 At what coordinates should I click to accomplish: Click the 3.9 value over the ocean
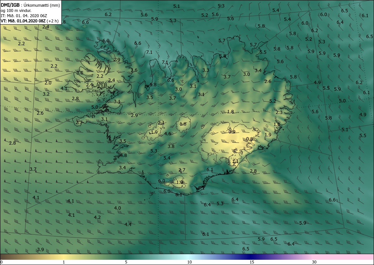[x=40, y=250]
